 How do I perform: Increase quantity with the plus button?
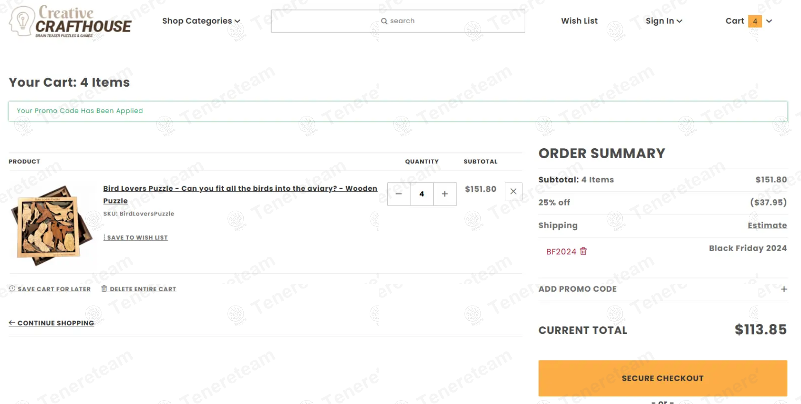click(x=445, y=194)
